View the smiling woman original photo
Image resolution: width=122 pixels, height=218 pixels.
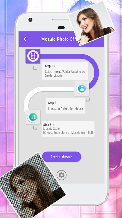coord(92,23)
